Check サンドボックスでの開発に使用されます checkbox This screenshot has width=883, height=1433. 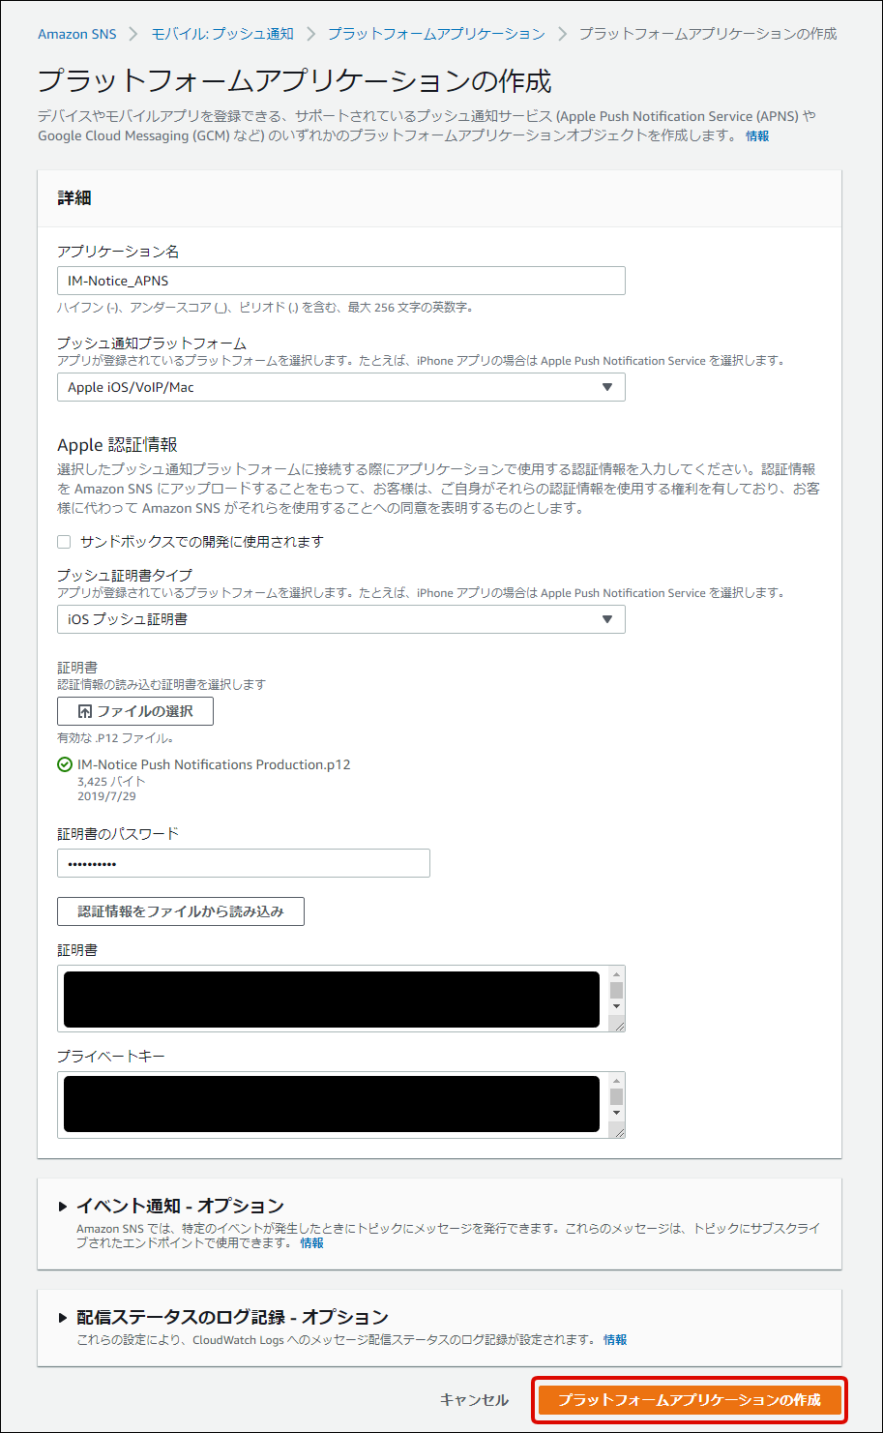[65, 542]
